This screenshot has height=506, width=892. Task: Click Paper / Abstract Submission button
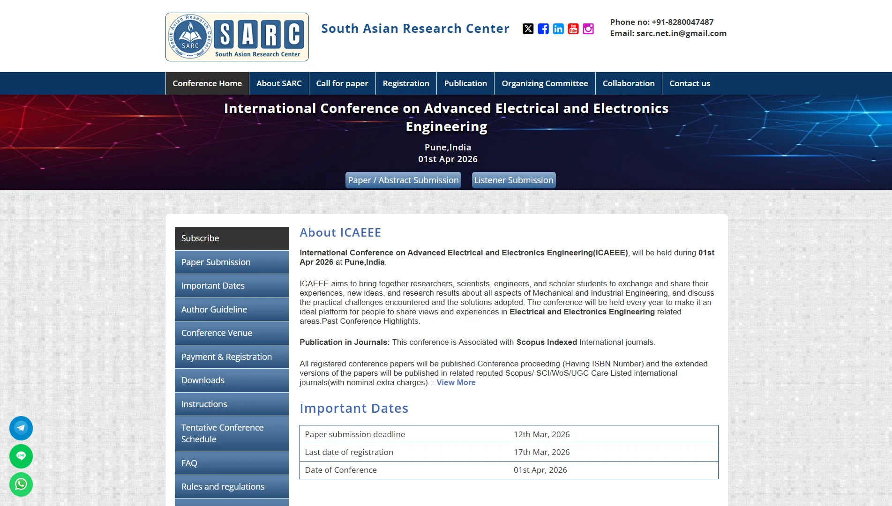pos(403,180)
